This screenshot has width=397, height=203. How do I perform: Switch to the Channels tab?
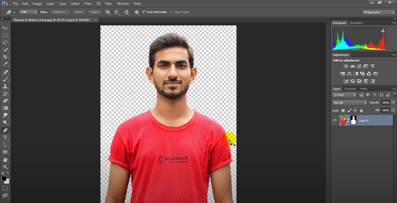350,89
